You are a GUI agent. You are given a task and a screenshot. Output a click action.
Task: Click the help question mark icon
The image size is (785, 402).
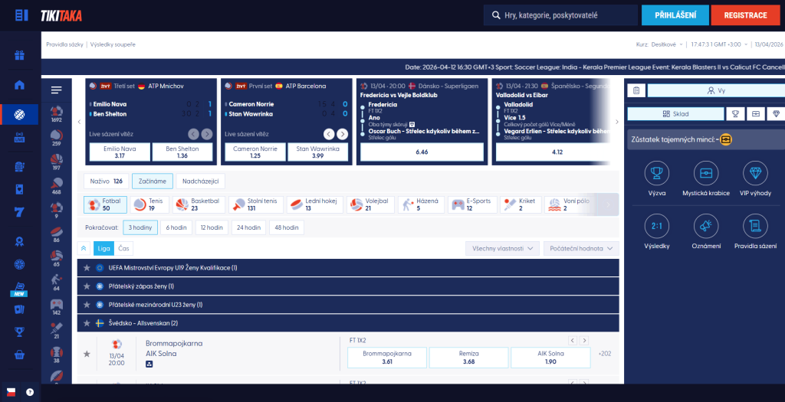tap(30, 391)
